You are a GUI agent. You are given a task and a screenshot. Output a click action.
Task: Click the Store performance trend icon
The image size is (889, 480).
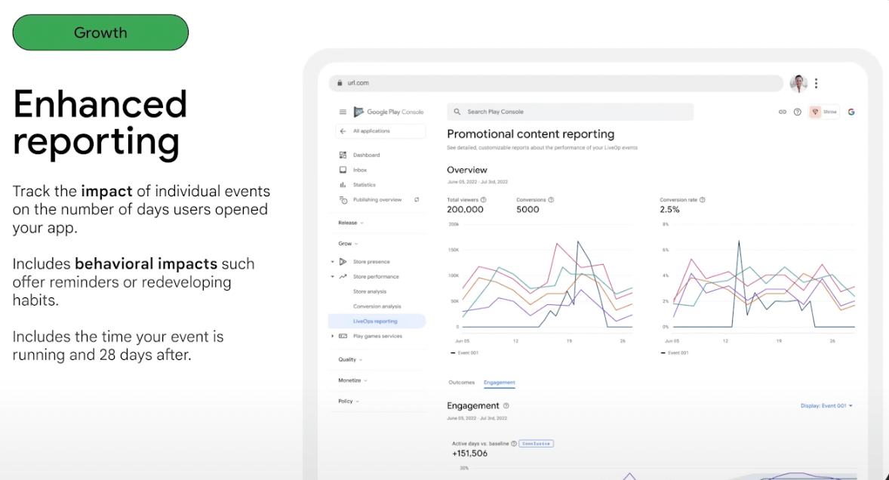pos(343,276)
